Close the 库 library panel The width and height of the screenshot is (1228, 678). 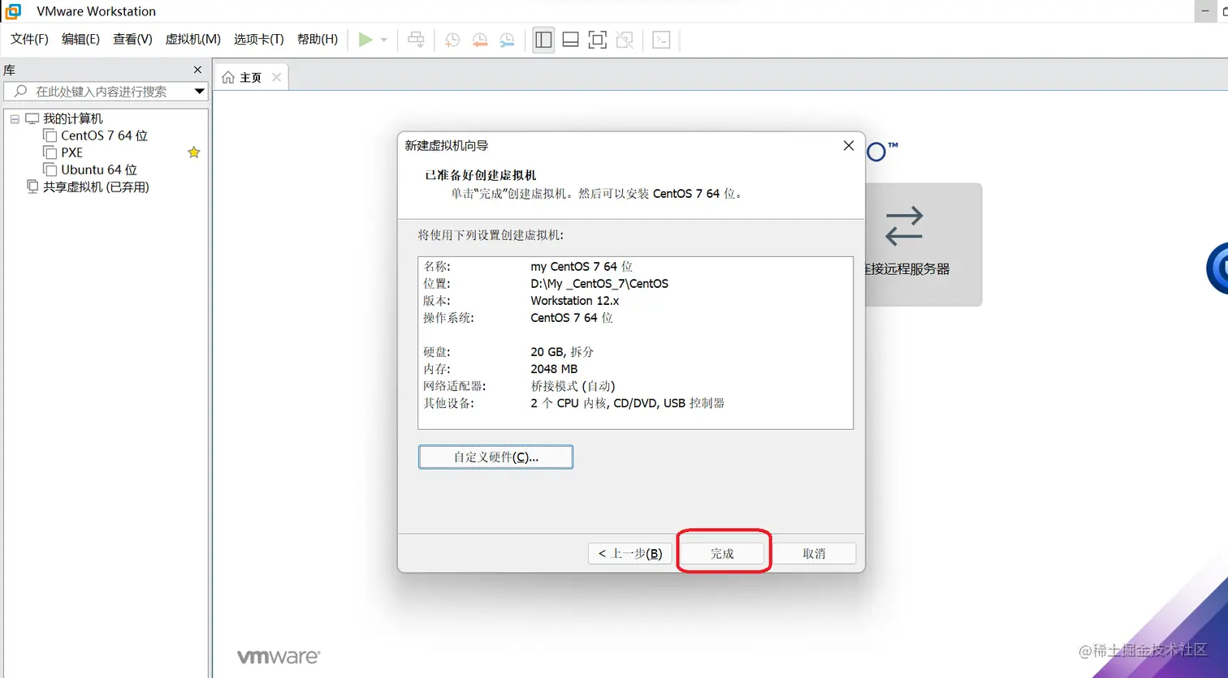197,70
